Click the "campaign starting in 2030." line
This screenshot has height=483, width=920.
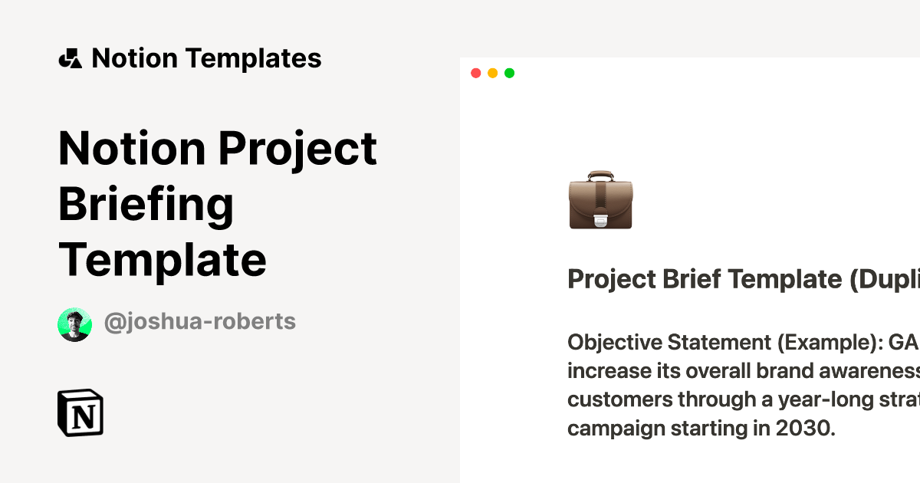700,428
